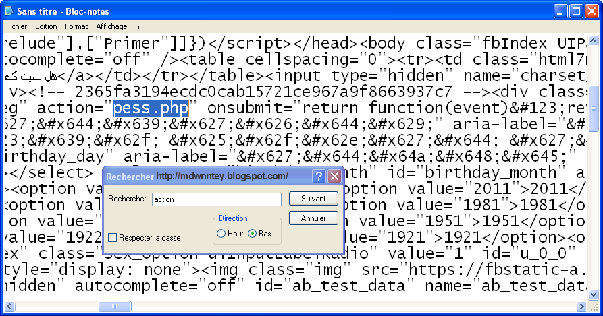The width and height of the screenshot is (603, 316).
Task: Open the Edition menu
Action: coord(46,26)
